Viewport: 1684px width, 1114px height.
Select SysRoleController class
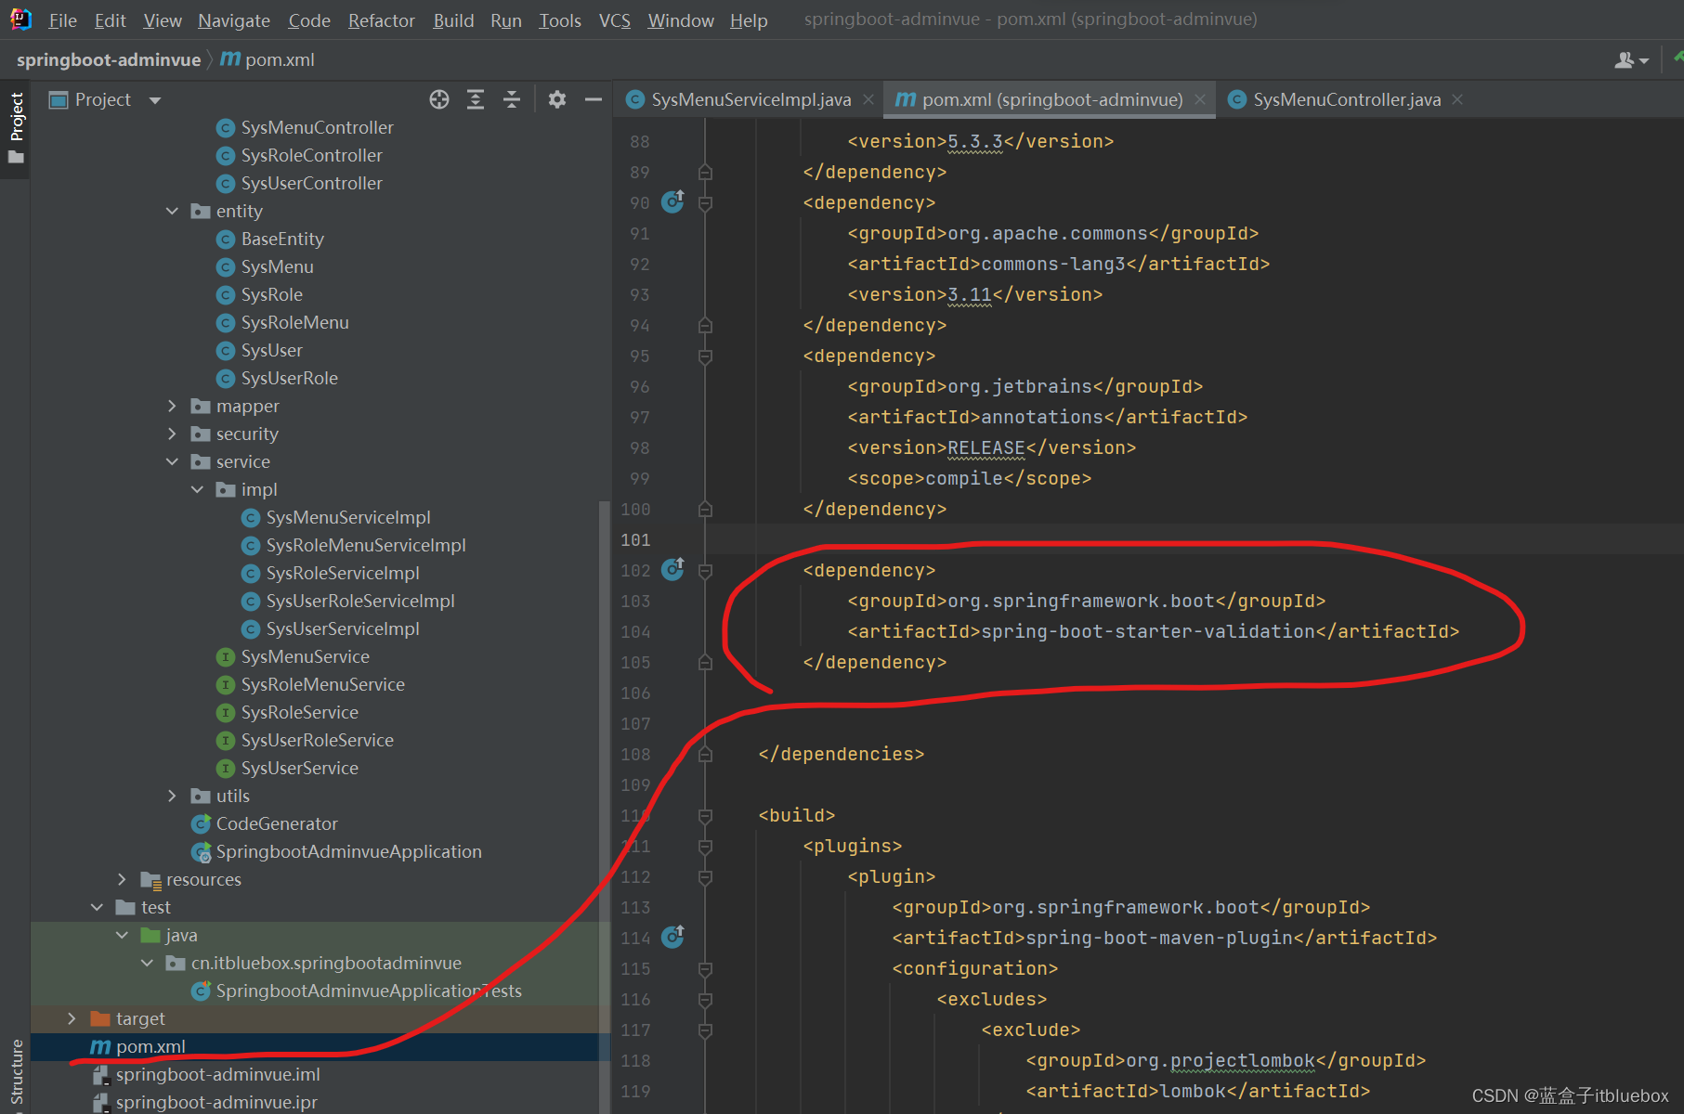[311, 155]
